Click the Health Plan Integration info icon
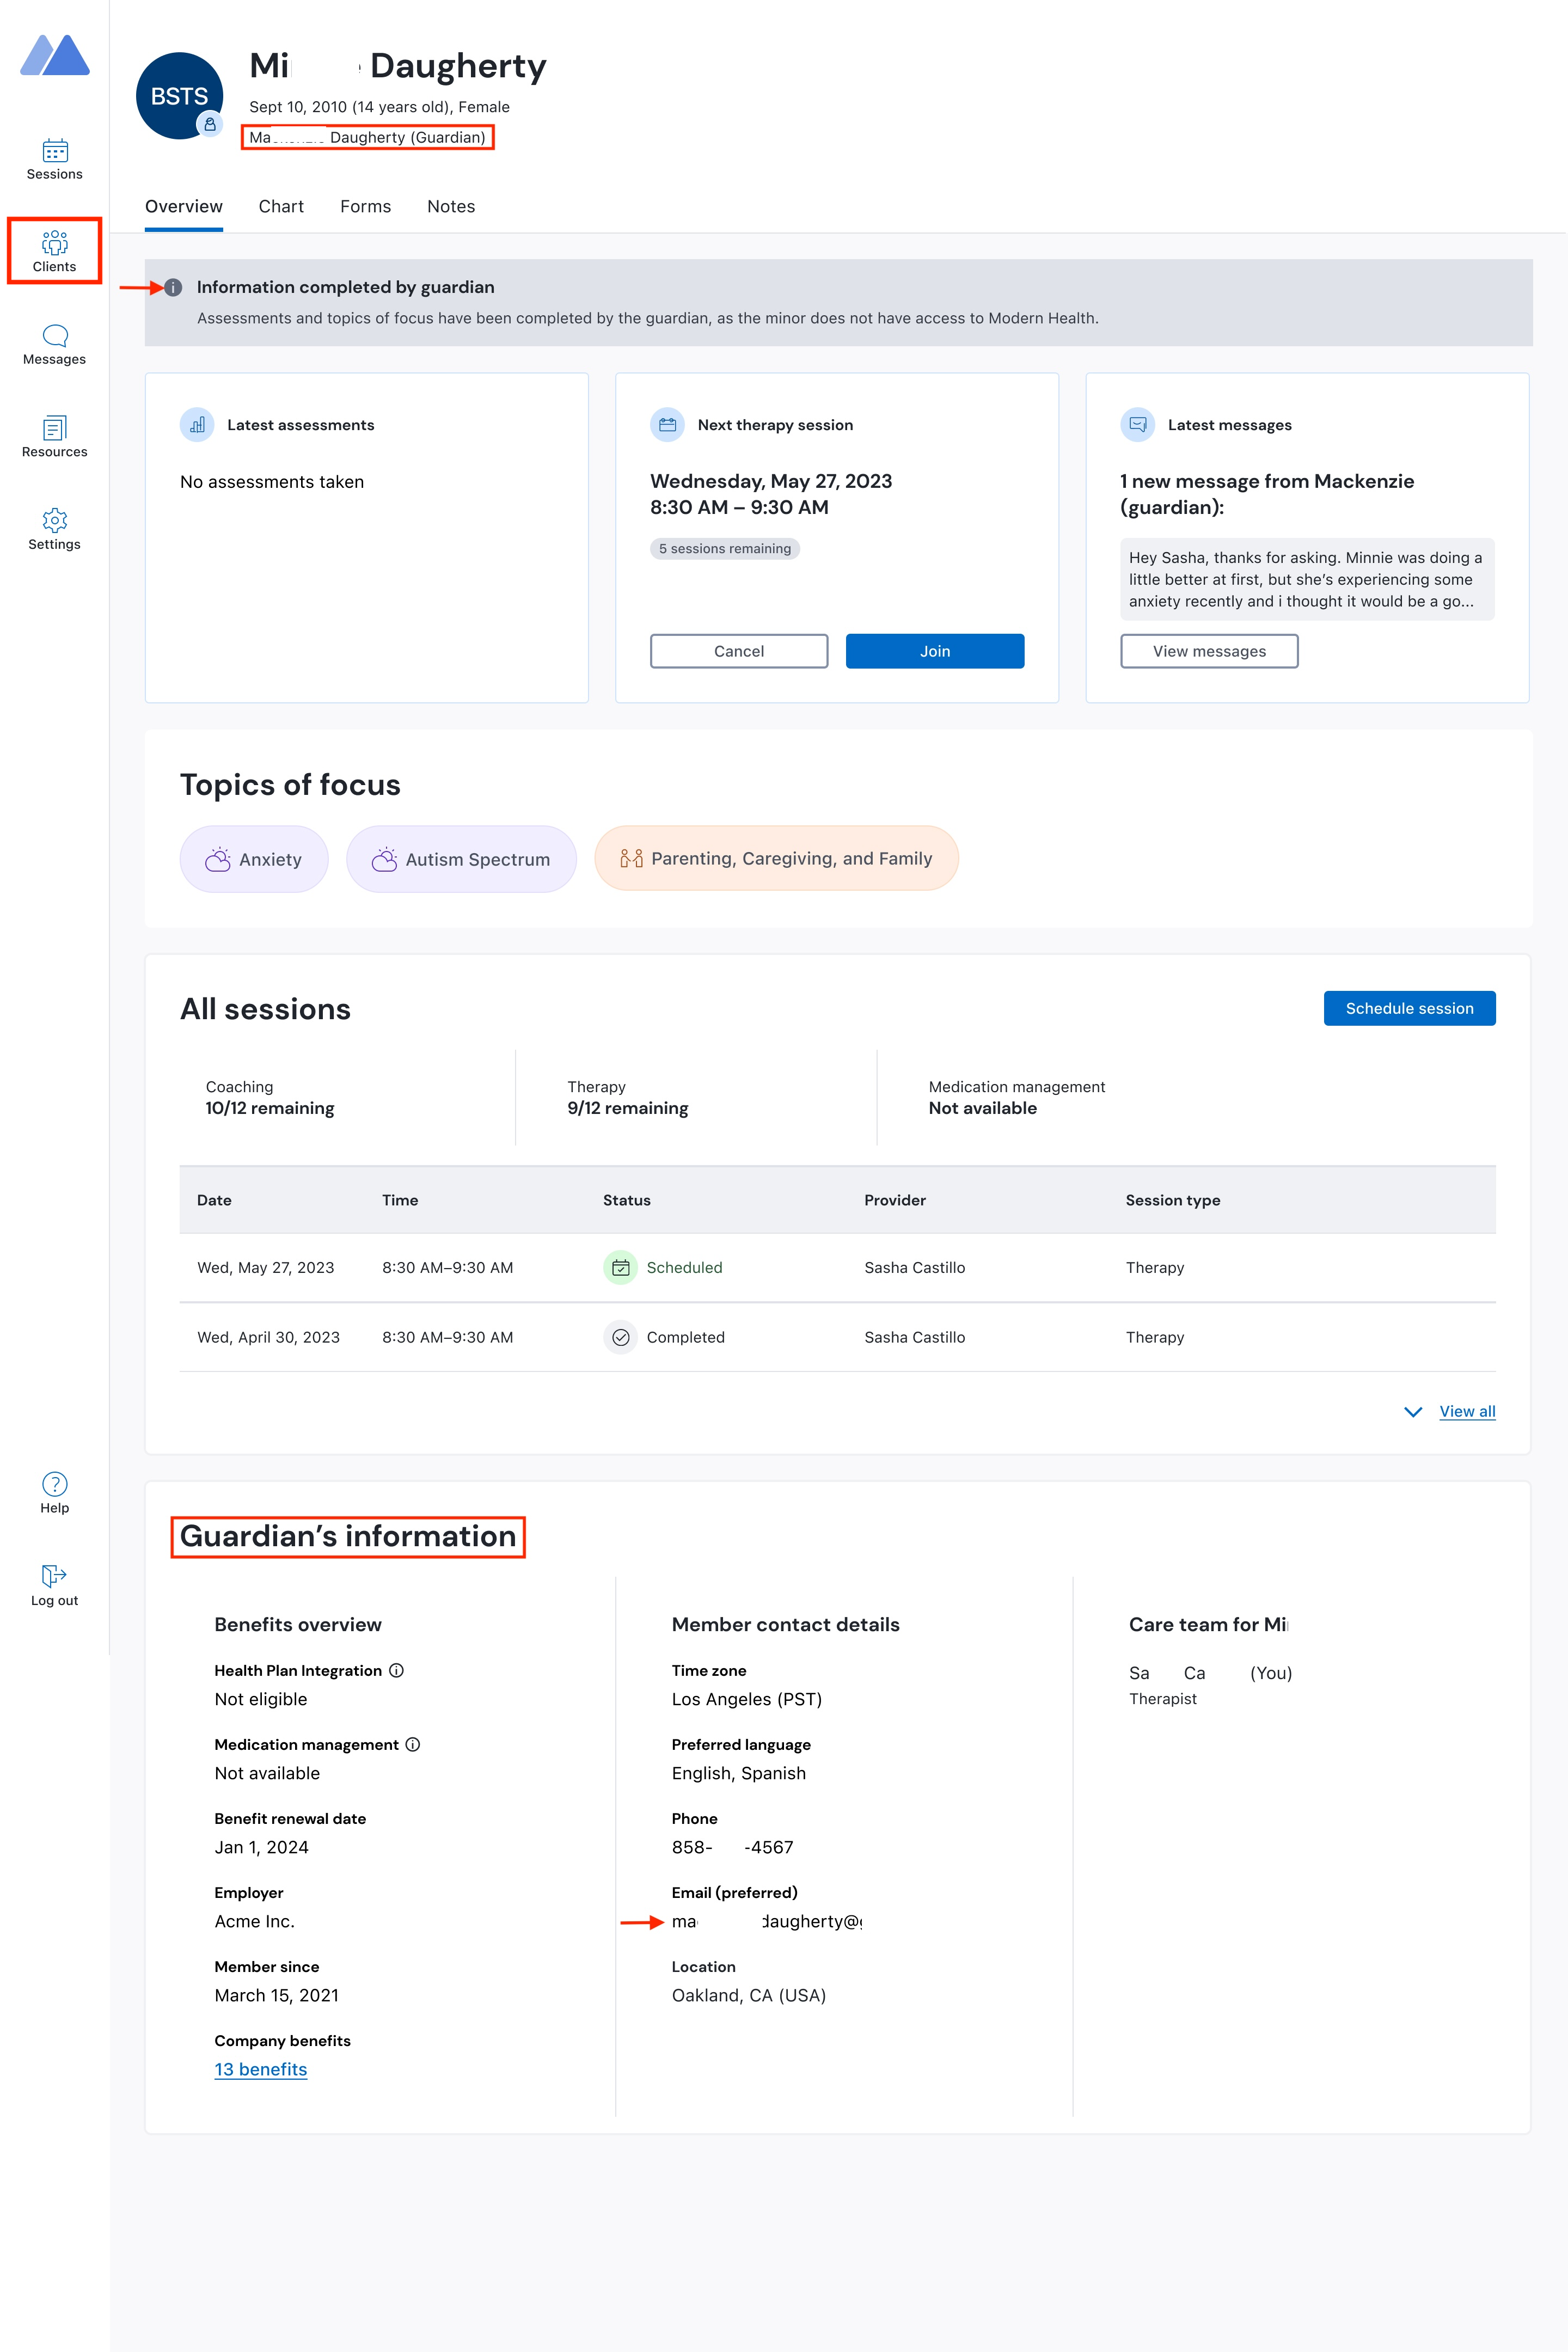1568x2352 pixels. click(x=397, y=1671)
